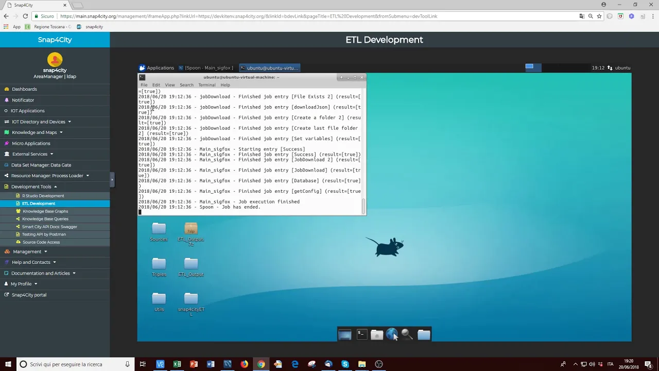Open the Utils folder on the desktop
Image resolution: width=659 pixels, height=371 pixels.
pos(159,302)
